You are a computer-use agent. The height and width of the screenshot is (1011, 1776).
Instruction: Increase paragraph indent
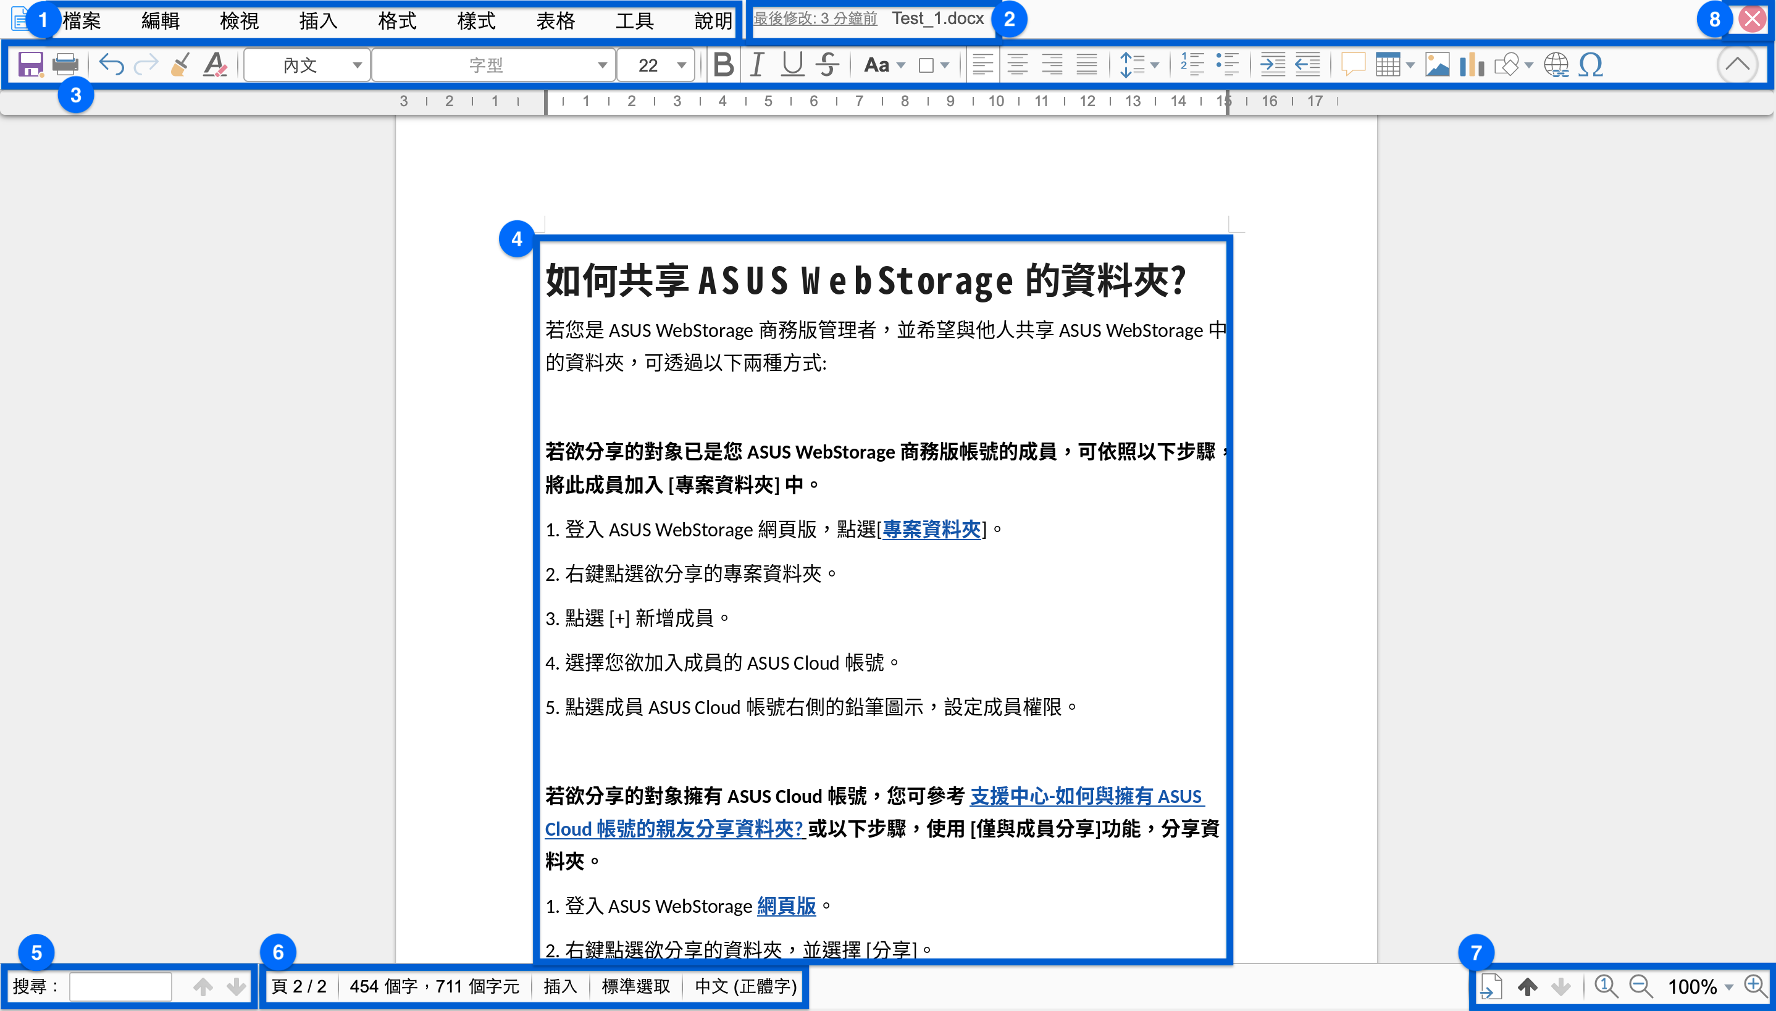pyautogui.click(x=1273, y=65)
